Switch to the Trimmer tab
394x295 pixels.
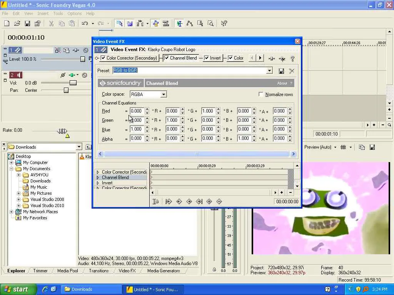tap(40, 271)
